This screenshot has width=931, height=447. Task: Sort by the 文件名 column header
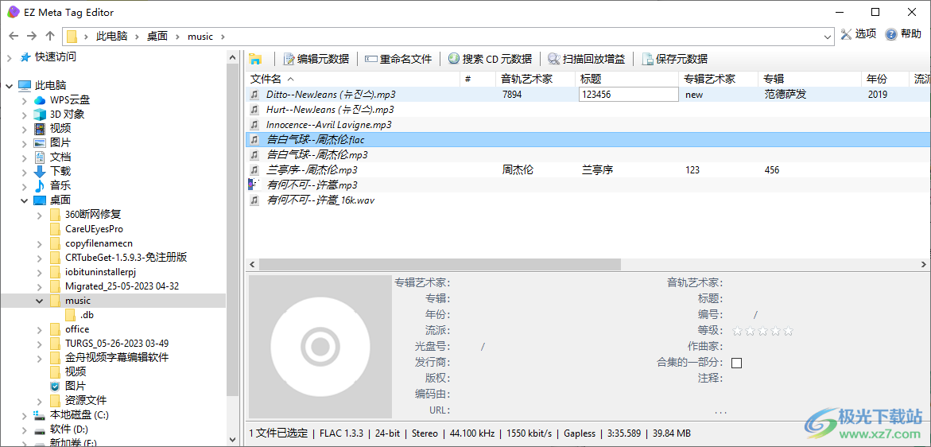pyautogui.click(x=353, y=79)
